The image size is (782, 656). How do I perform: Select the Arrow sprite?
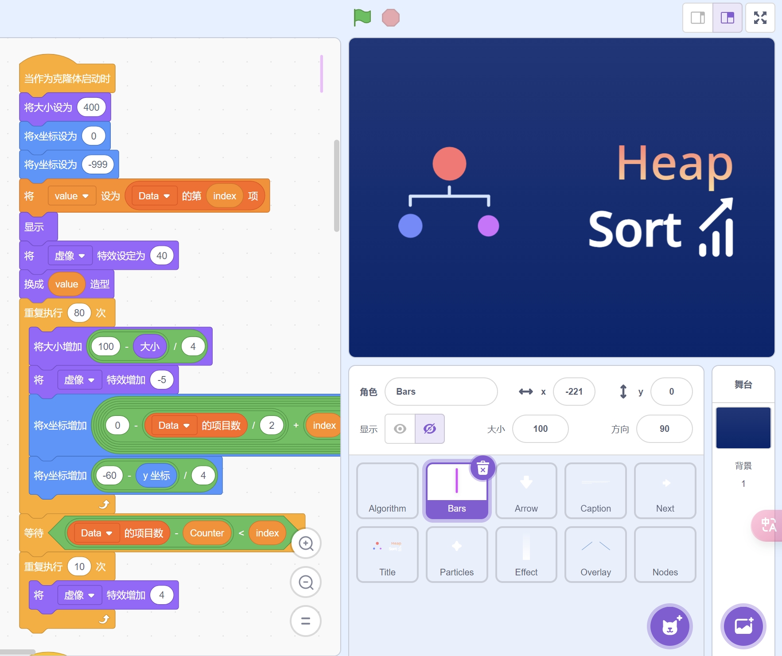(526, 490)
